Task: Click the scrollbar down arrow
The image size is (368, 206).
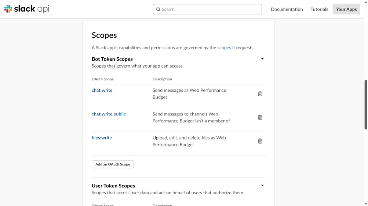Action: (x=366, y=204)
